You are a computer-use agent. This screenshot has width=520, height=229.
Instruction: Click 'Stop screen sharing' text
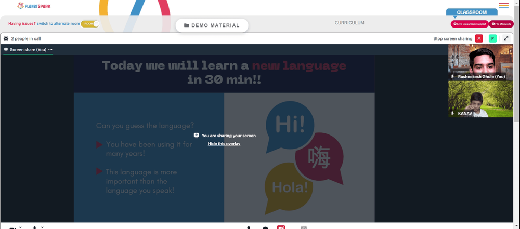(453, 39)
